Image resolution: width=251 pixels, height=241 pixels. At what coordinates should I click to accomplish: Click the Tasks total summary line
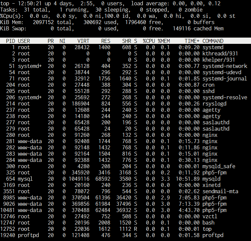coord(36,10)
